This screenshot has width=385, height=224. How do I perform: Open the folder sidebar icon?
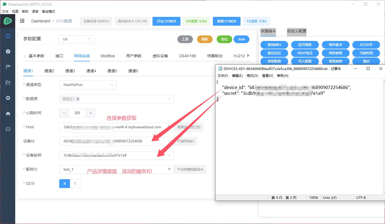click(x=8, y=82)
